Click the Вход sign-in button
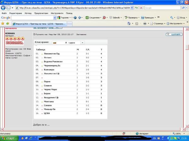 click(181, 18)
